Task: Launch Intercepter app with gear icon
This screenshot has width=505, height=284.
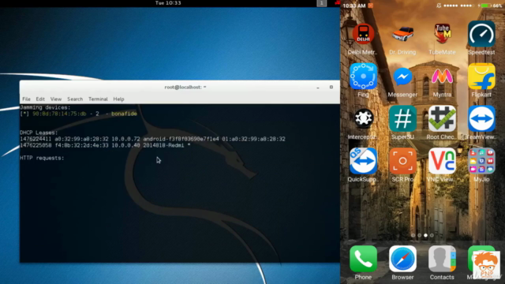Action: tap(363, 118)
